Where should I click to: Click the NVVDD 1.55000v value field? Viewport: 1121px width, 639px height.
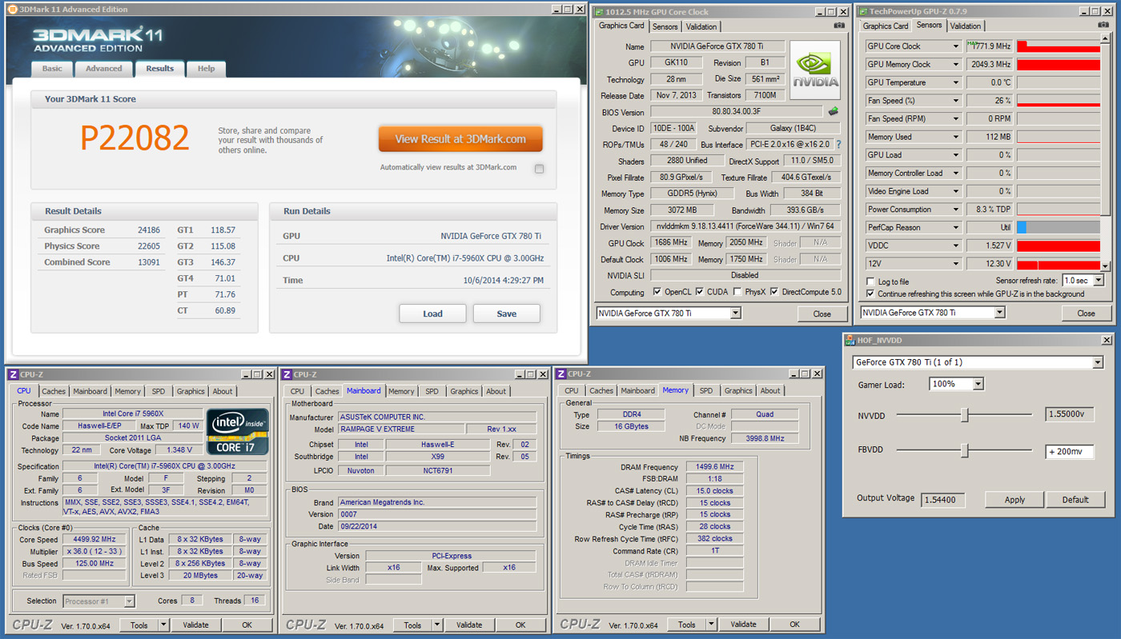pos(1069,414)
